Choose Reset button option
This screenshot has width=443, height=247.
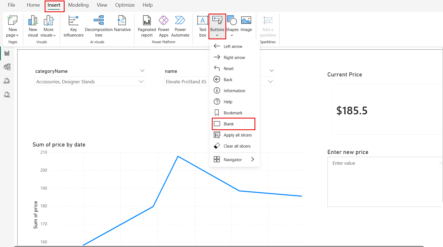(235, 68)
